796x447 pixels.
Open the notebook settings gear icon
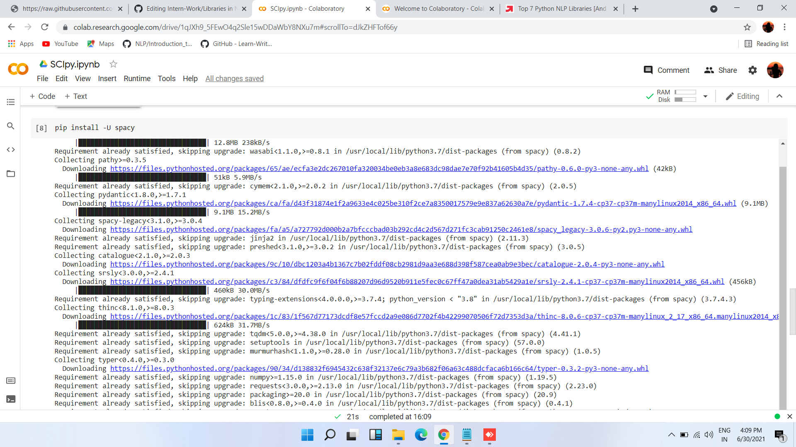point(752,70)
